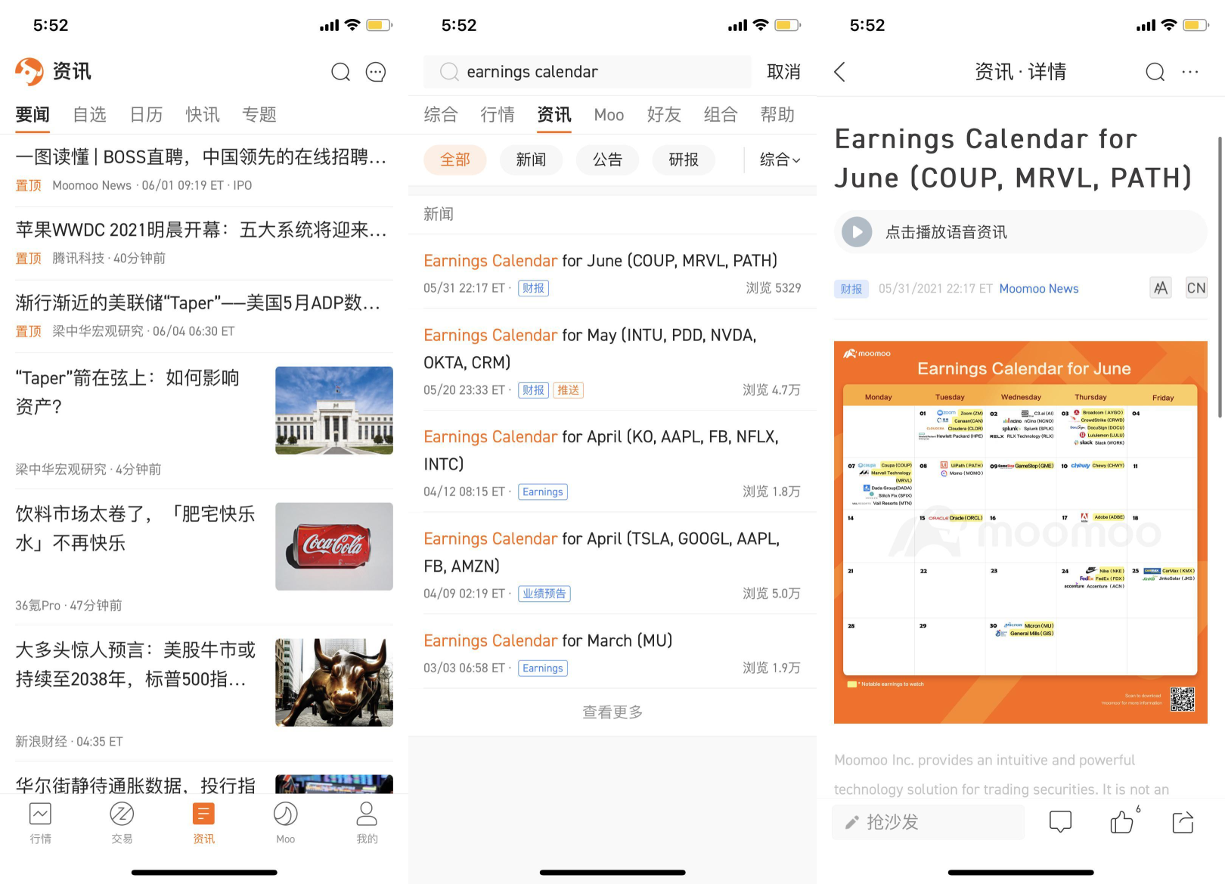Viewport: 1225px width, 884px height.
Task: Select the 研报 filter chip
Action: coord(684,160)
